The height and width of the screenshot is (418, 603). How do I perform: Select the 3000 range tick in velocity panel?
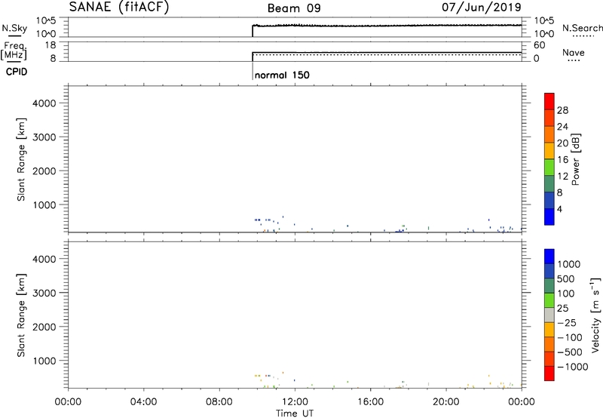[44, 293]
